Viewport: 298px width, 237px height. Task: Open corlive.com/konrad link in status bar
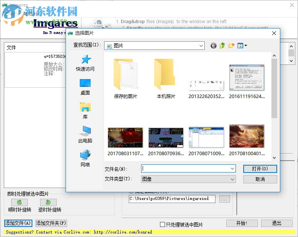coord(123,232)
